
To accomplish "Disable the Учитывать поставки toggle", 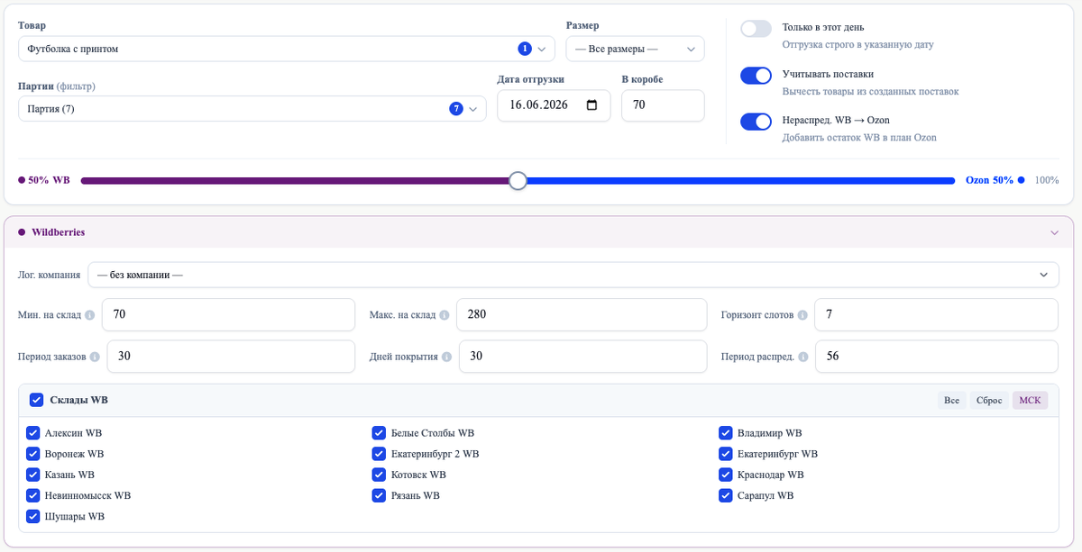I will pos(756,75).
